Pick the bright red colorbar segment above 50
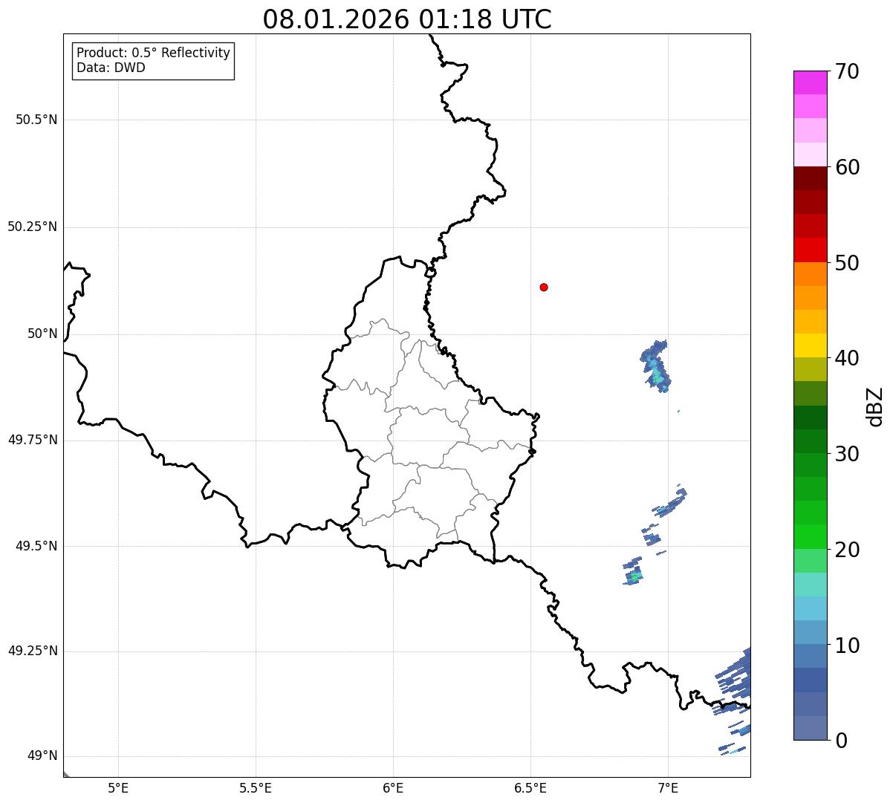 [810, 250]
